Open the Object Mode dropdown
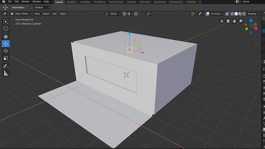 (x=21, y=14)
